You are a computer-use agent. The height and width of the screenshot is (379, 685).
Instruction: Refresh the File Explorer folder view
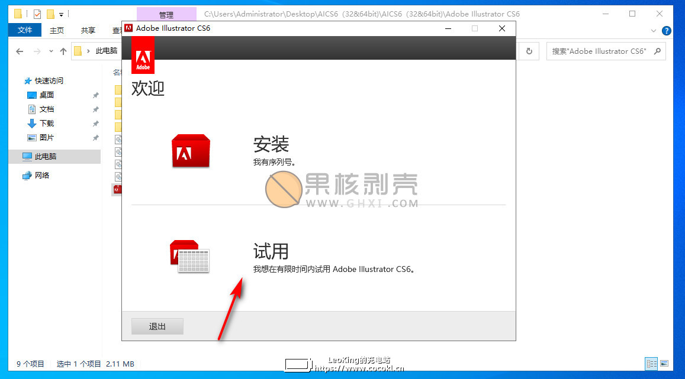coord(529,51)
